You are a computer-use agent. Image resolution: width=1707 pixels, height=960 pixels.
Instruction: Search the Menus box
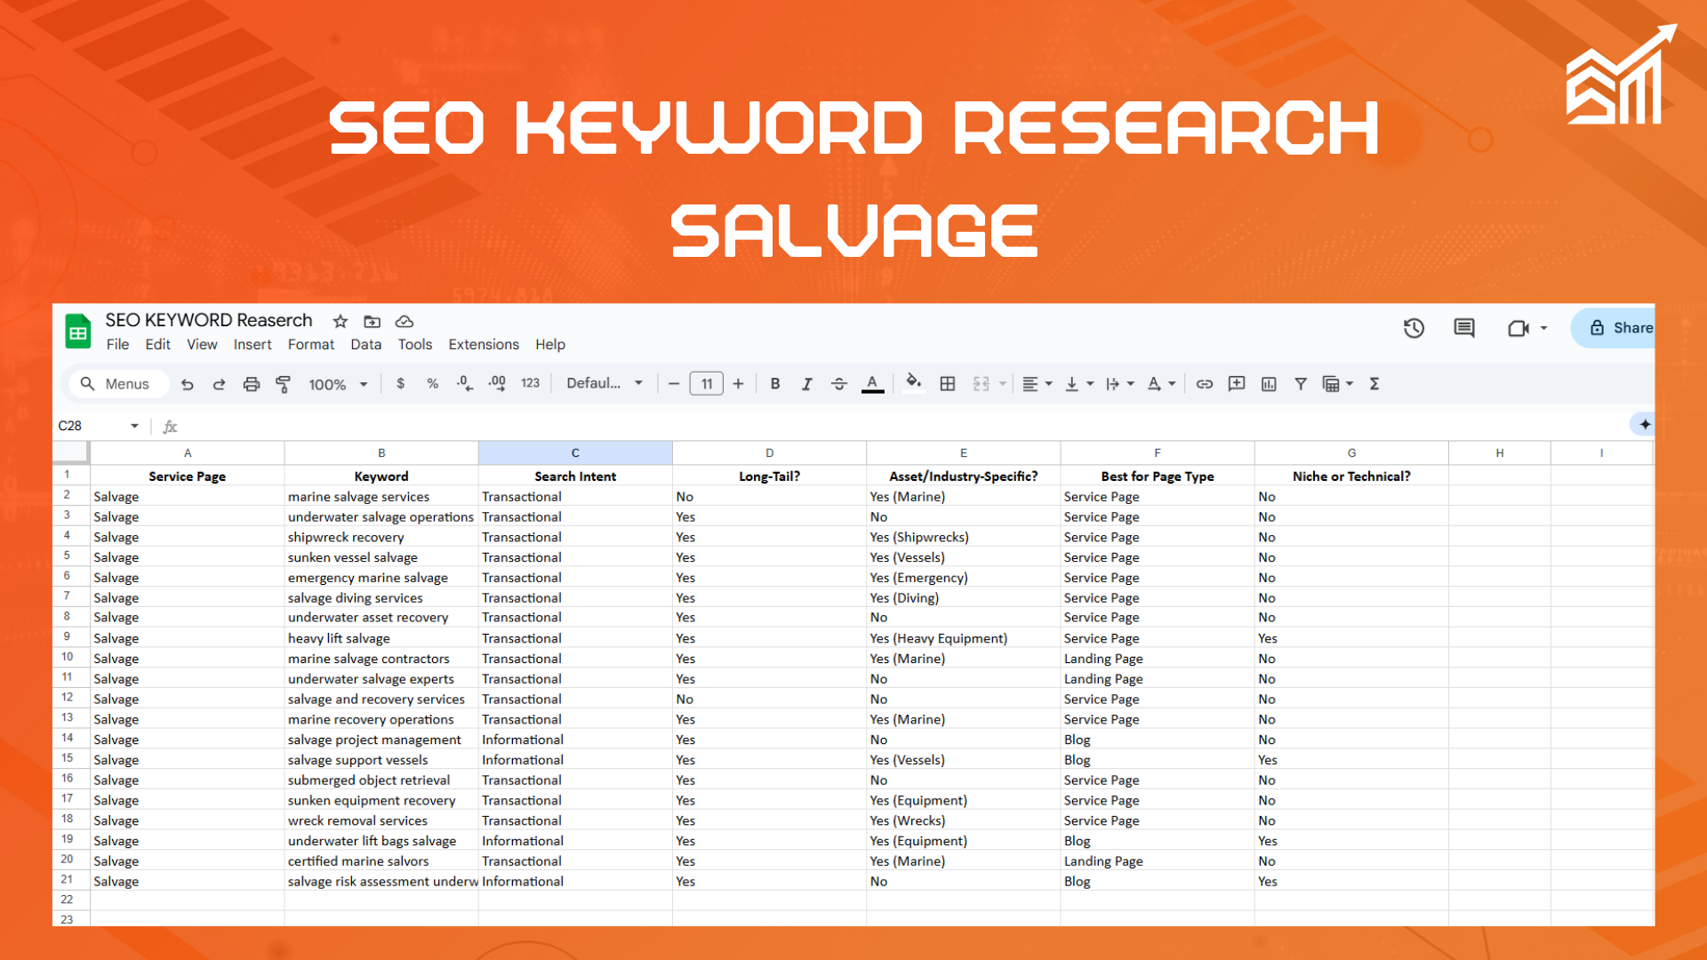[119, 384]
